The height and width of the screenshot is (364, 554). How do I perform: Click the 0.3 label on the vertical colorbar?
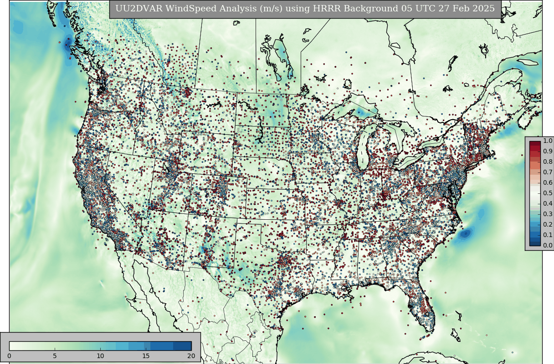(x=548, y=214)
